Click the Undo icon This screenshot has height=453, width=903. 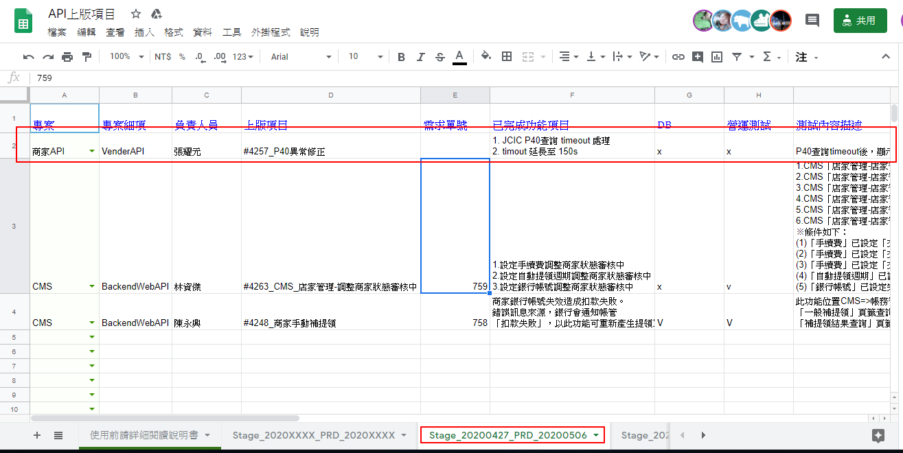(x=27, y=57)
